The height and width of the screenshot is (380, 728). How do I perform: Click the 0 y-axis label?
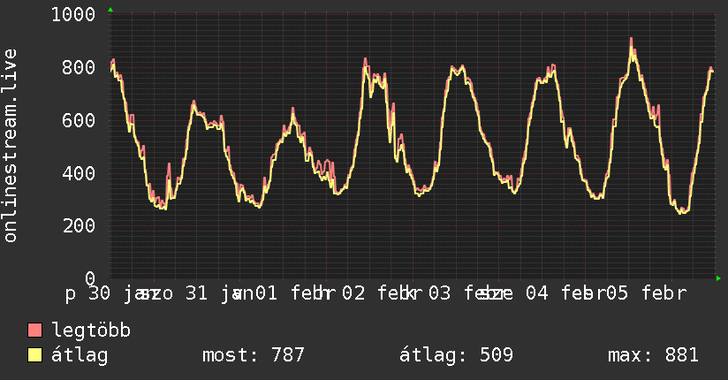(x=90, y=278)
